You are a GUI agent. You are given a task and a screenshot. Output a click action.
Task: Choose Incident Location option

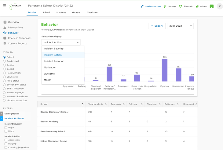coord(63,61)
